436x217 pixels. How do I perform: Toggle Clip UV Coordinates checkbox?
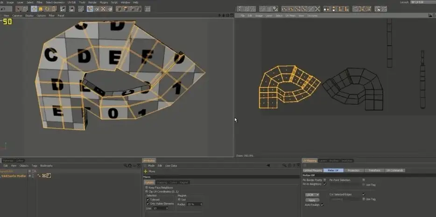(147, 191)
